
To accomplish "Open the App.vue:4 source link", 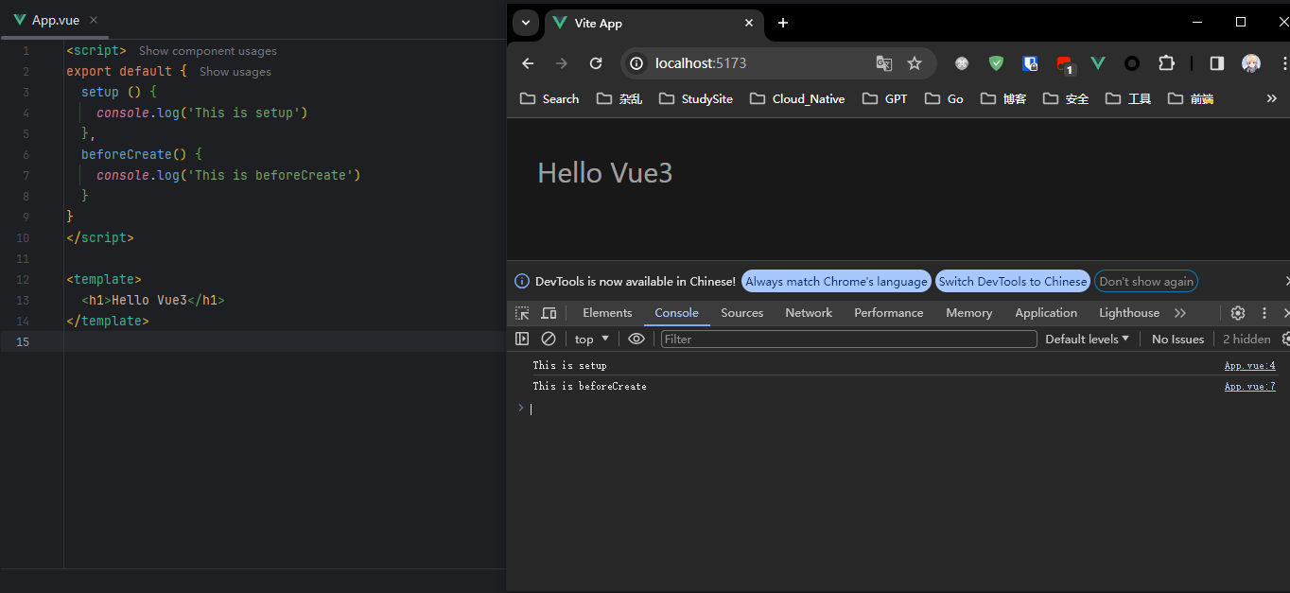I will [1250, 365].
